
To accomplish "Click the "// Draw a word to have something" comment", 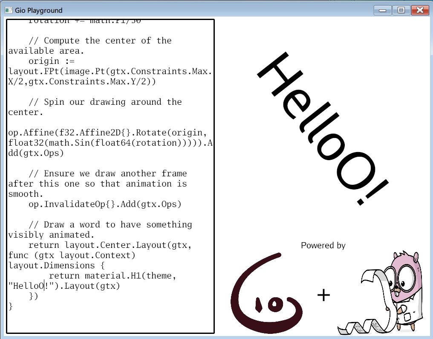I will click(110, 225).
